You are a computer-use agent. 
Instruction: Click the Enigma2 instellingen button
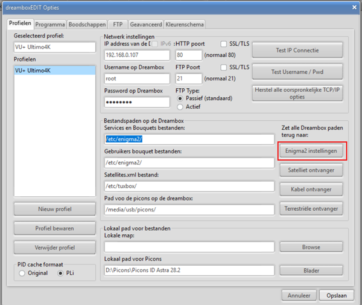[311, 149]
